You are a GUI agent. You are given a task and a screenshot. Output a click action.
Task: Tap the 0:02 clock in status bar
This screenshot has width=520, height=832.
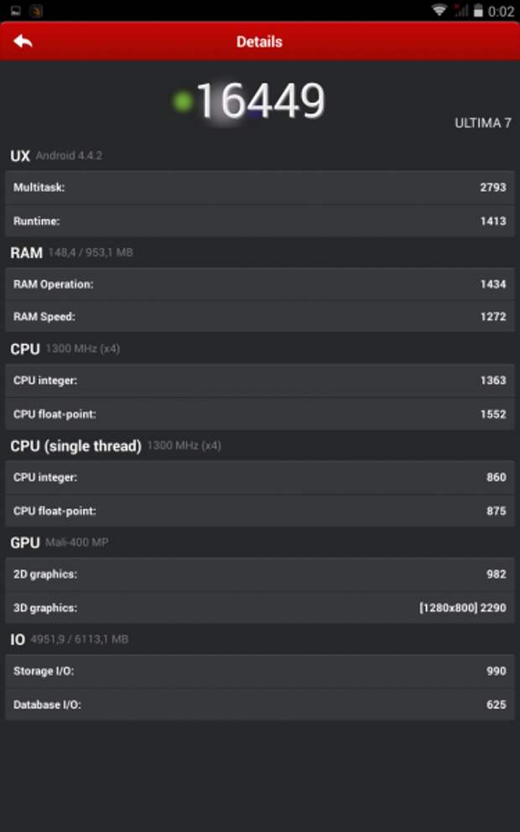[501, 11]
